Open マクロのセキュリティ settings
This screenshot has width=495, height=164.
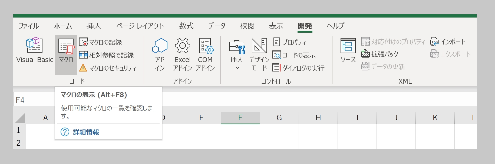pyautogui.click(x=108, y=68)
